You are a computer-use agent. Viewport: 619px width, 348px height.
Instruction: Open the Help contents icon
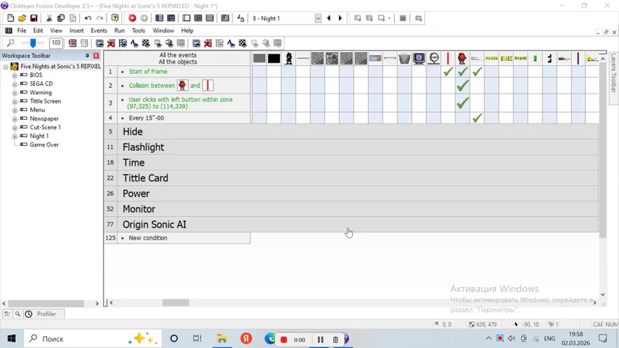coord(115,18)
